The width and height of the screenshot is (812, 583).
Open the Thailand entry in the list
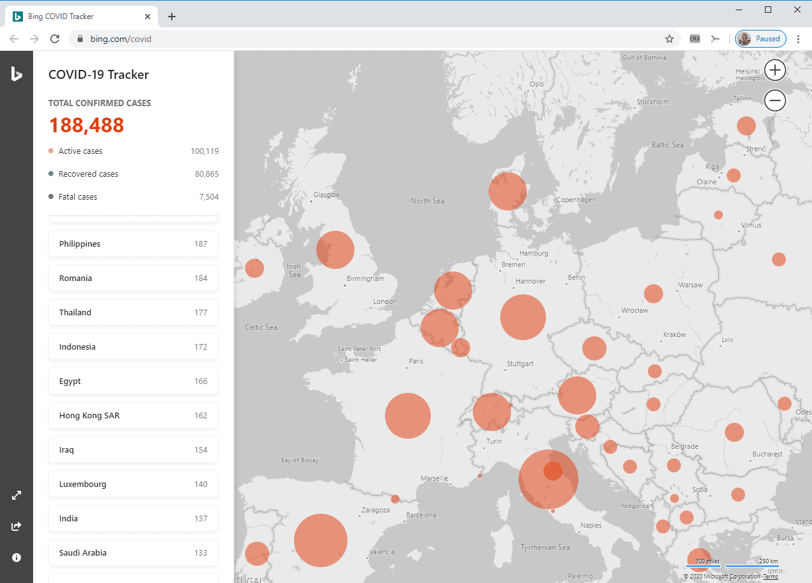pyautogui.click(x=133, y=313)
